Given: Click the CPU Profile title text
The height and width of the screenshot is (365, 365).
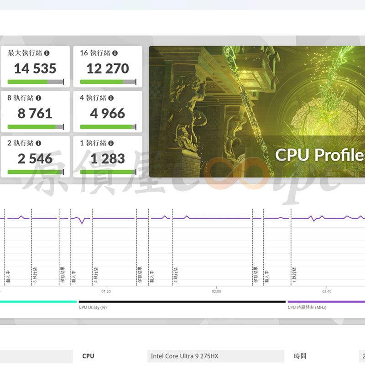Looking at the screenshot, I should pyautogui.click(x=320, y=155).
